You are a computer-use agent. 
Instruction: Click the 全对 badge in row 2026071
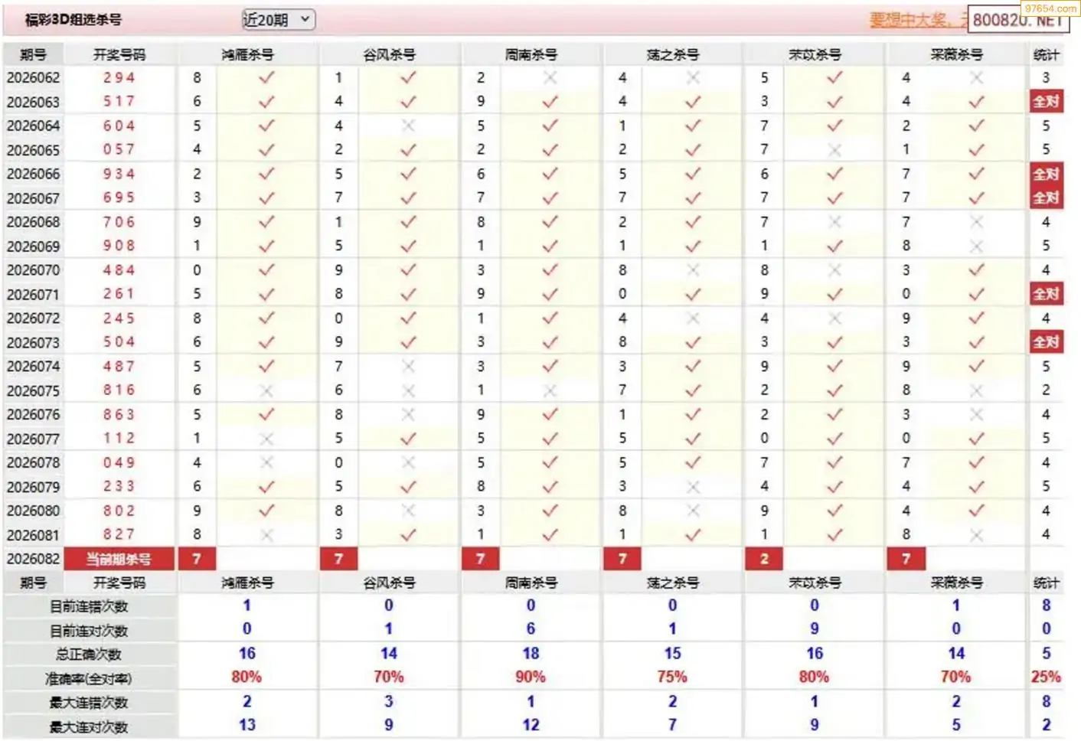tap(1045, 294)
